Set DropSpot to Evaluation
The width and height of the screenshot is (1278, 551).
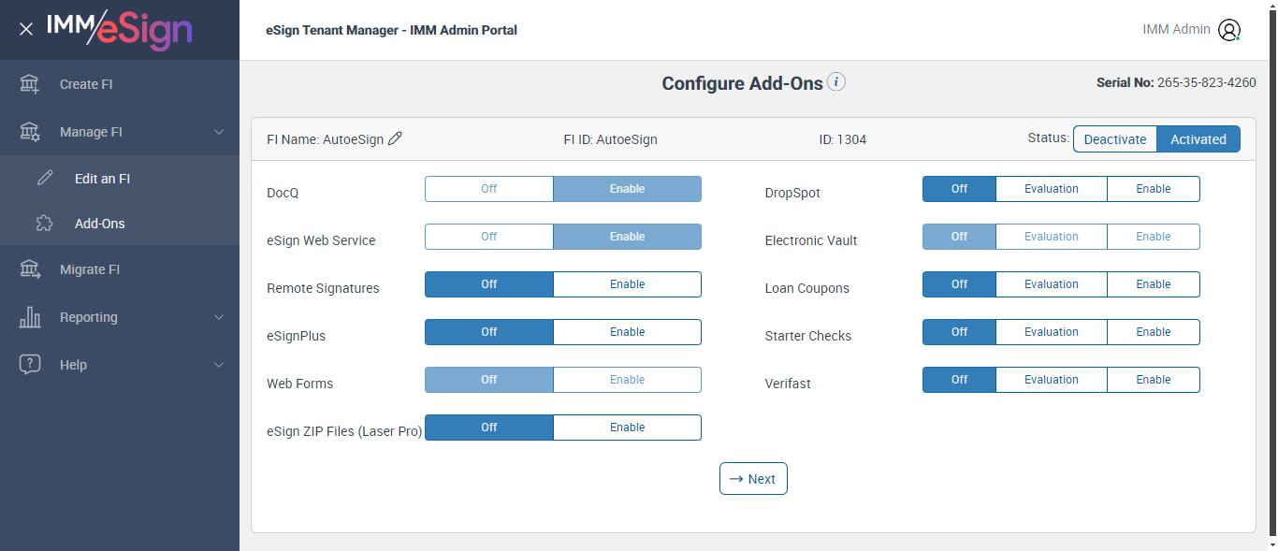(x=1051, y=189)
